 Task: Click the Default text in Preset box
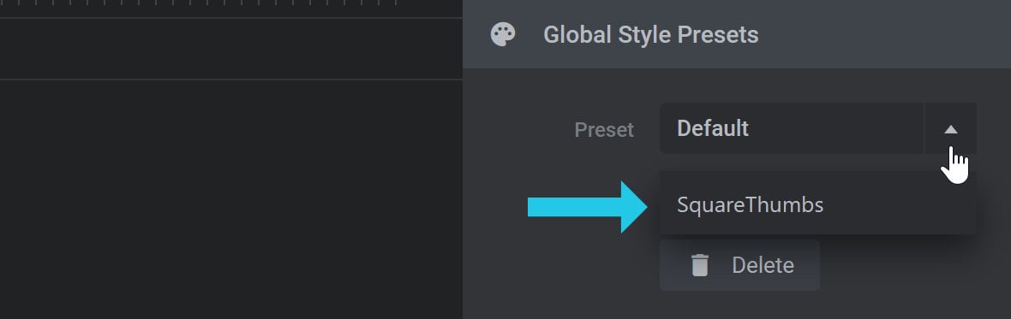tap(713, 128)
